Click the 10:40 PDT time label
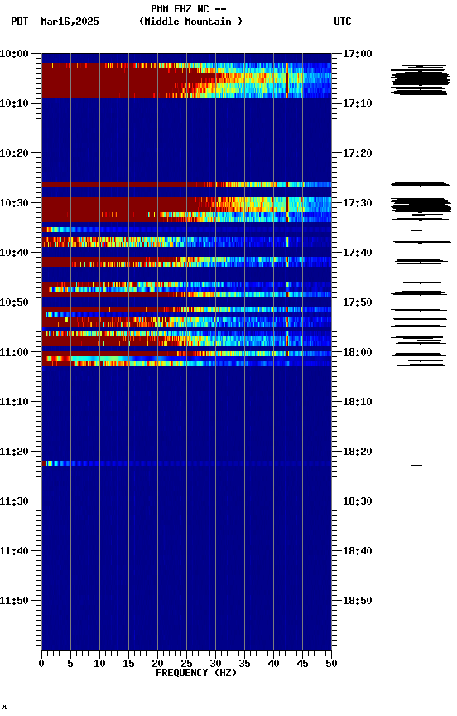 (x=14, y=253)
